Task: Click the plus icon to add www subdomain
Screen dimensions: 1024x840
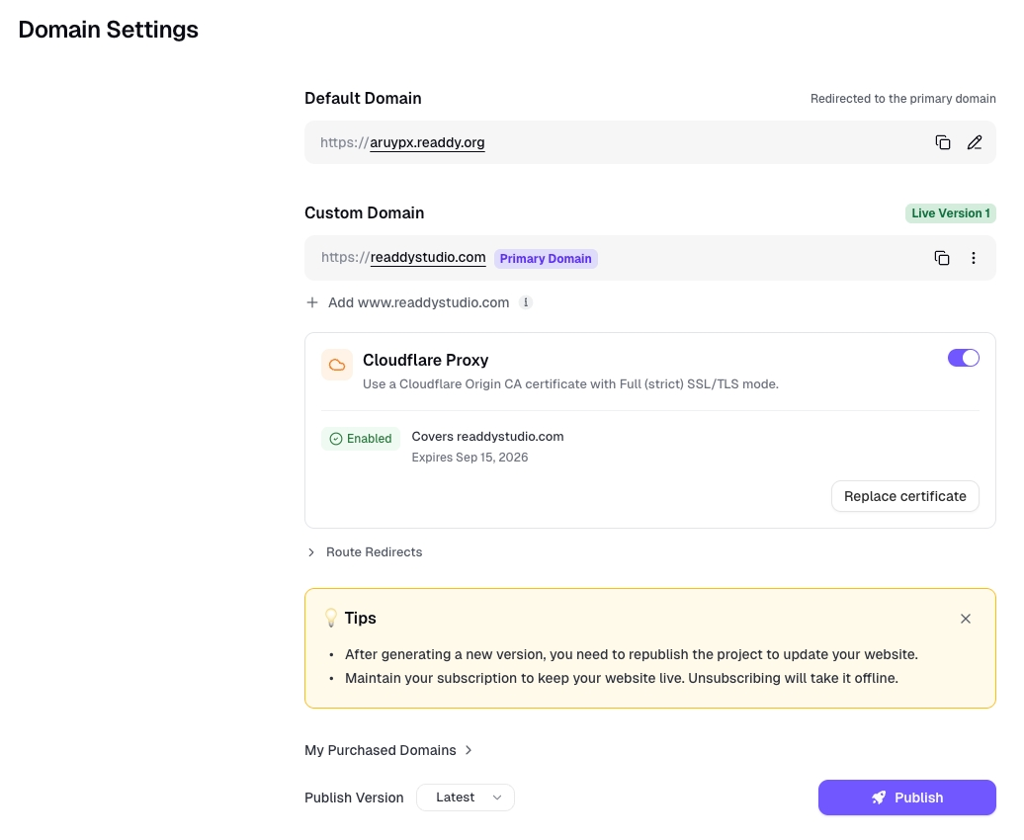Action: pyautogui.click(x=312, y=302)
